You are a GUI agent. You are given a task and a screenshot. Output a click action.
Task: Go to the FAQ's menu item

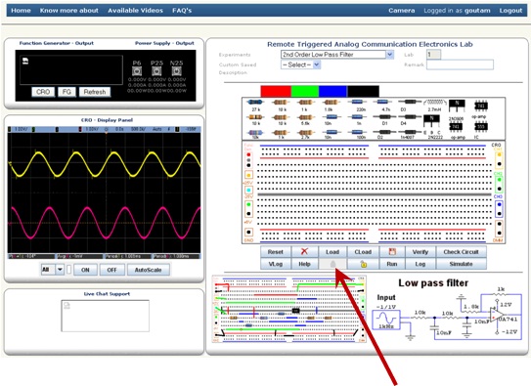click(182, 11)
